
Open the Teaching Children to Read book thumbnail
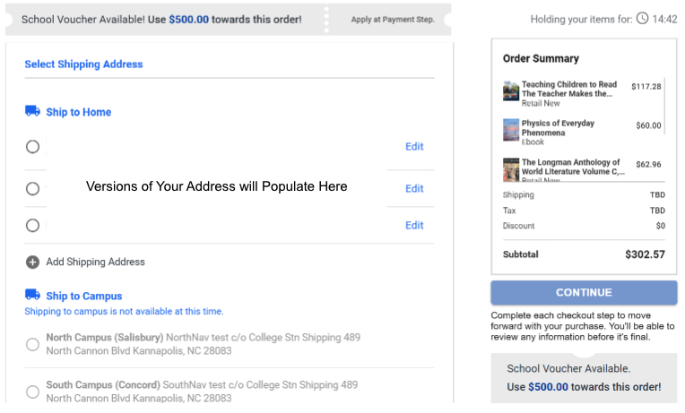click(511, 90)
